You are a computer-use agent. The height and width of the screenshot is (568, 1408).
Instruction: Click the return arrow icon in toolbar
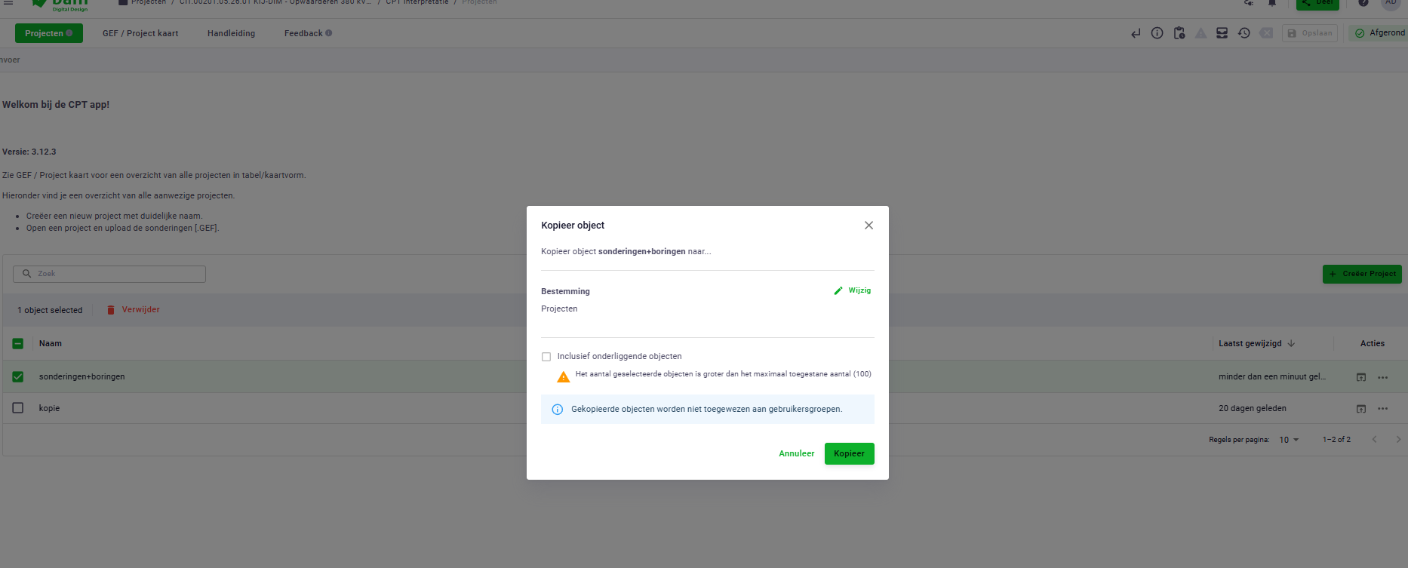click(1136, 33)
